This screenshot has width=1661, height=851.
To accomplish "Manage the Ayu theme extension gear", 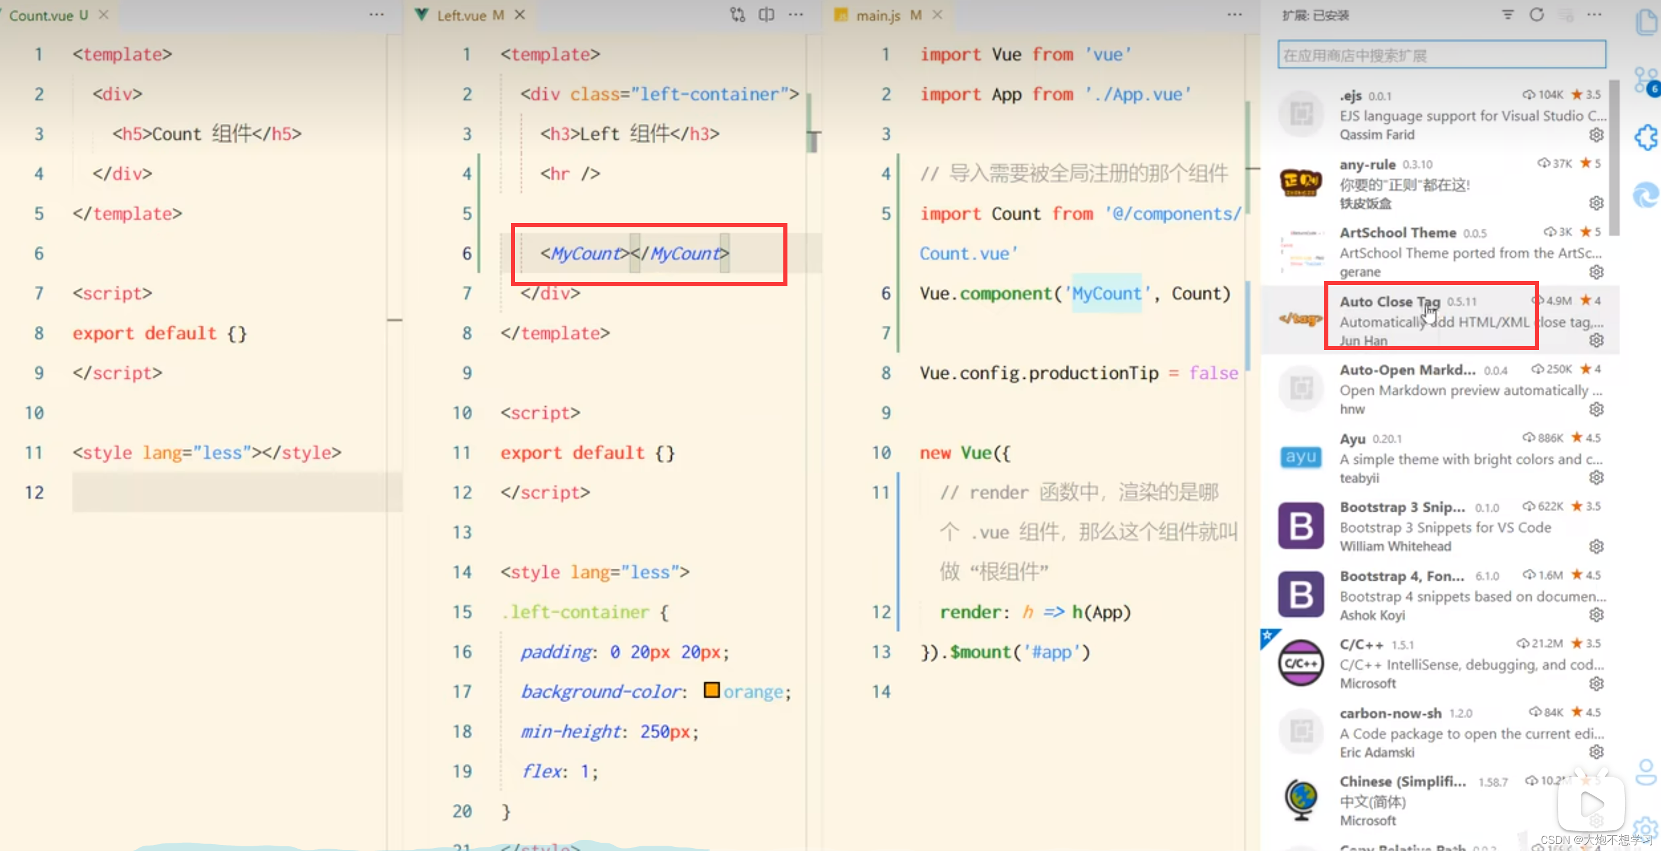I will pyautogui.click(x=1597, y=477).
